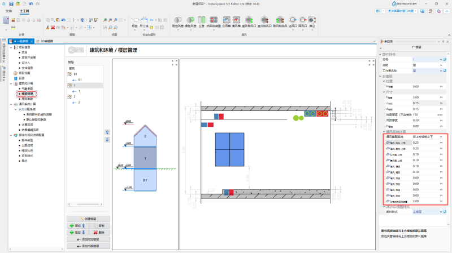Image resolution: width=452 pixels, height=253 pixels.
Task: Collapse the 建筑和环境 tree node
Action: [11, 83]
